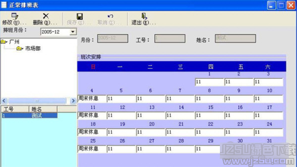The height and width of the screenshot is (167, 297).
Task: Minimize the 正常排班表 window
Action: coord(271,5)
